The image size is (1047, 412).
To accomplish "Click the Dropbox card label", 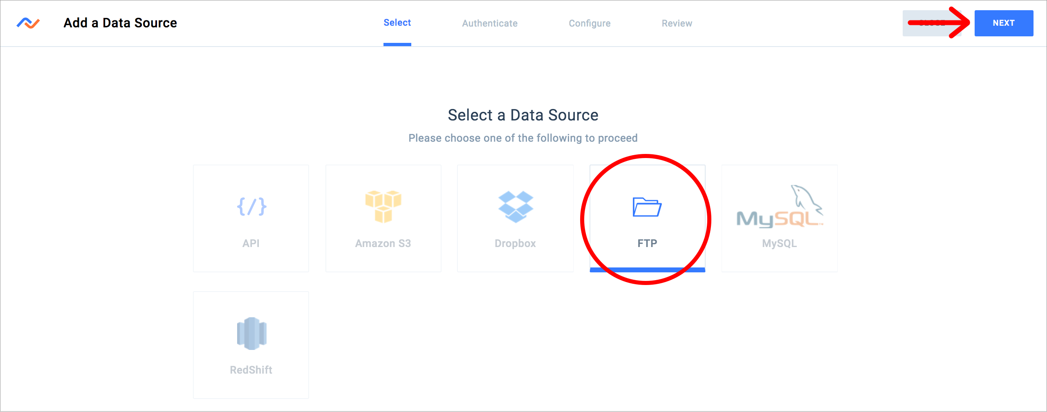I will tap(515, 243).
